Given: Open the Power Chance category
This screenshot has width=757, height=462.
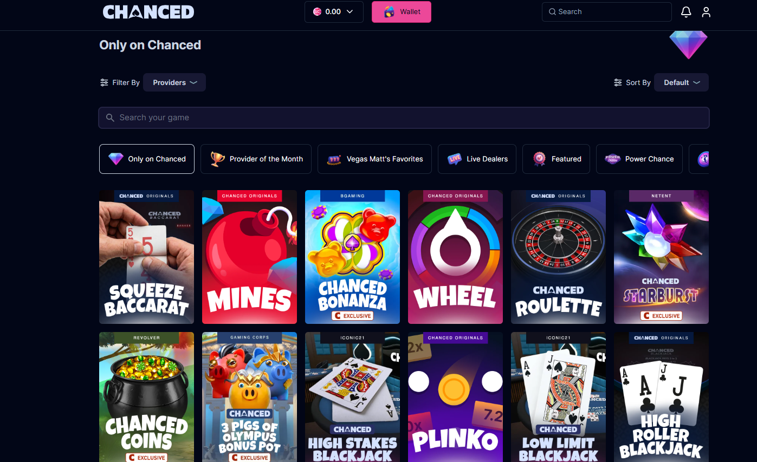Looking at the screenshot, I should (x=639, y=159).
